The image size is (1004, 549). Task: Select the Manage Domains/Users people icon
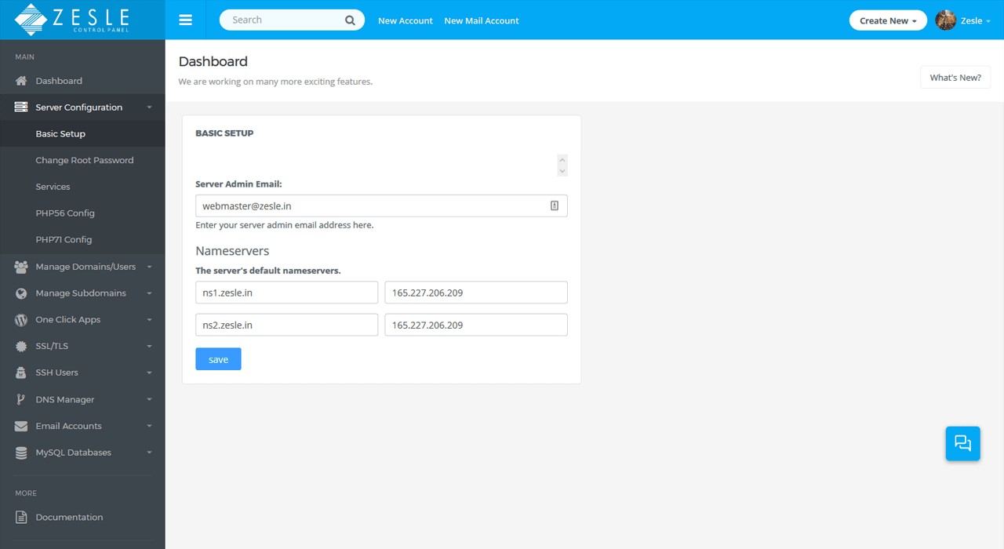coord(20,267)
